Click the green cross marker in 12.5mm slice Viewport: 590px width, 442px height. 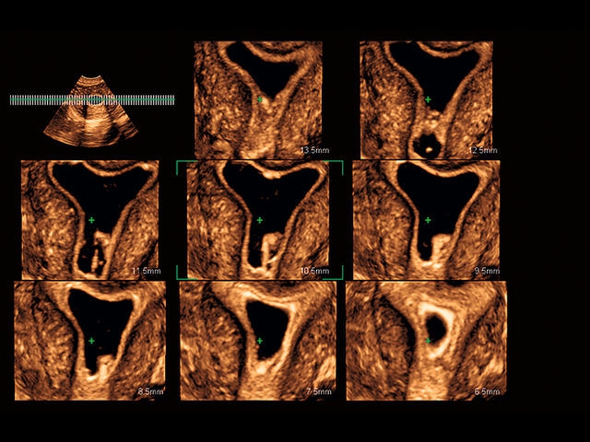click(428, 99)
